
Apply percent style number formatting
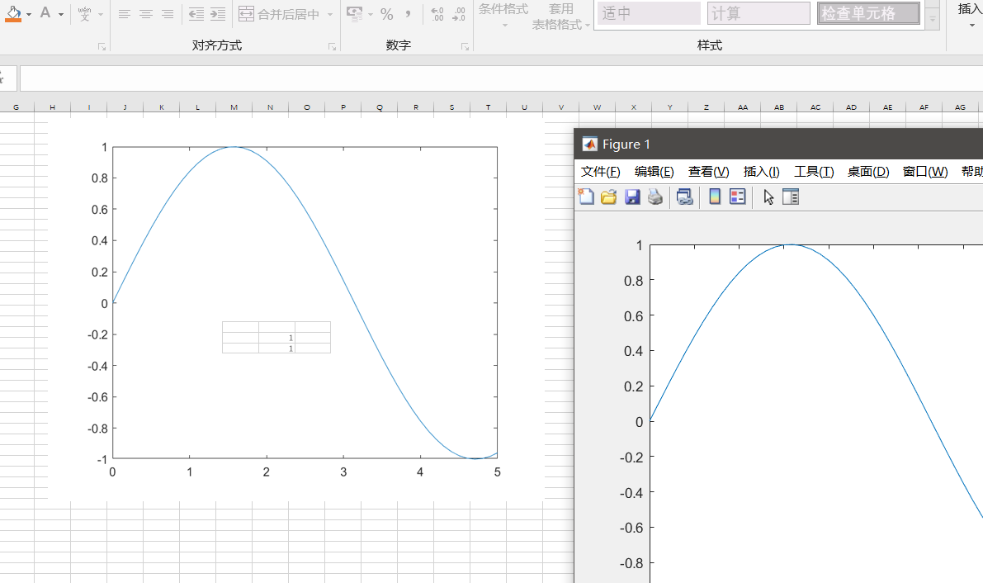click(386, 13)
